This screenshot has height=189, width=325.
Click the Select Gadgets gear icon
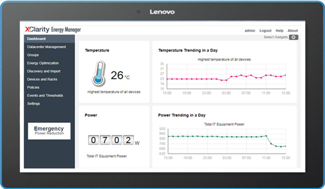293,37
